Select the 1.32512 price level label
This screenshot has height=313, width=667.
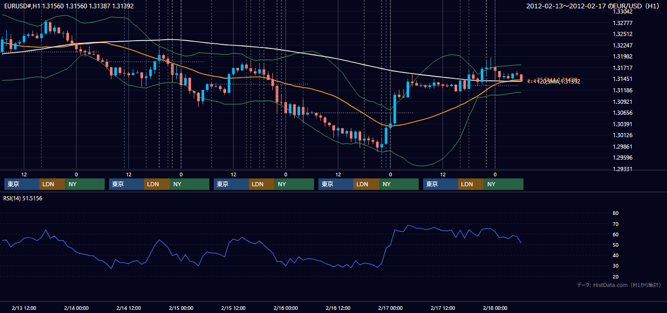point(623,34)
